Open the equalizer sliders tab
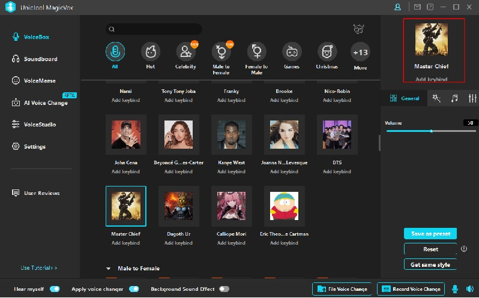Image resolution: width=479 pixels, height=298 pixels. click(472, 98)
